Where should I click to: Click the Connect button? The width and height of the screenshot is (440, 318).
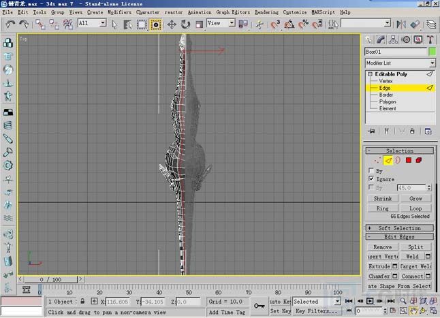[412, 276]
